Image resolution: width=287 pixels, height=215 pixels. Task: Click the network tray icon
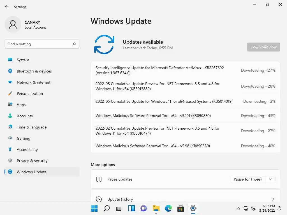[x=246, y=208]
